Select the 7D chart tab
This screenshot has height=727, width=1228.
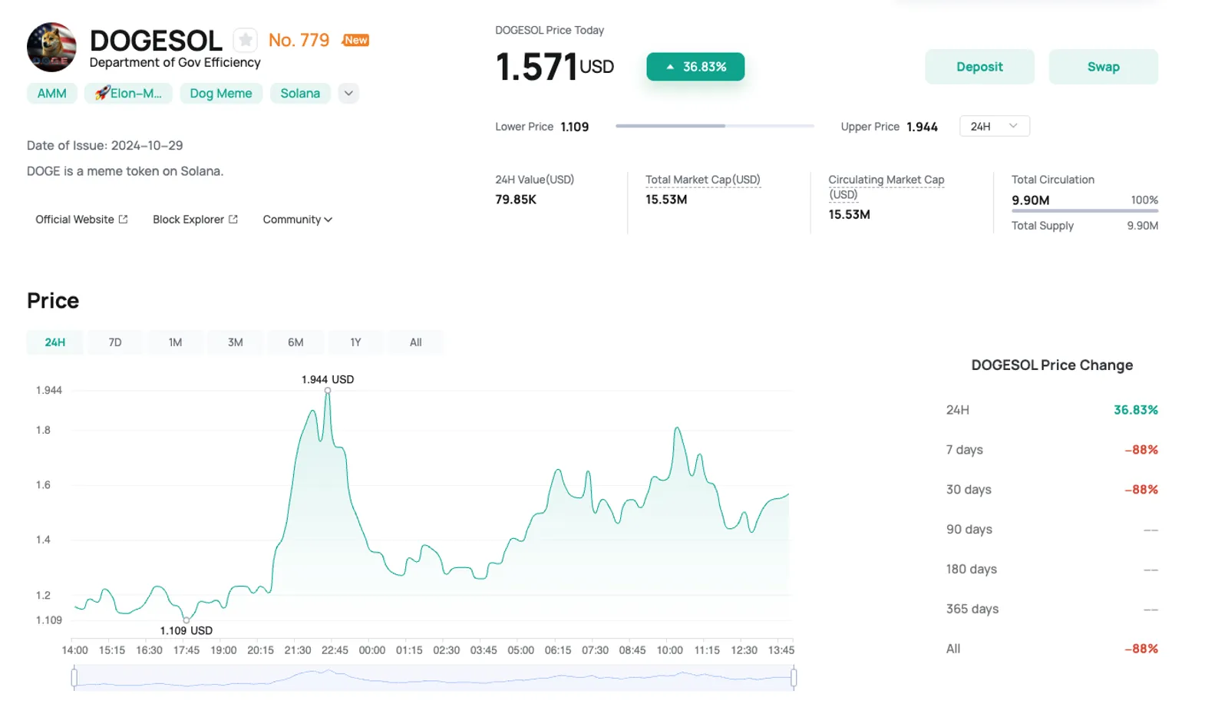pos(115,342)
